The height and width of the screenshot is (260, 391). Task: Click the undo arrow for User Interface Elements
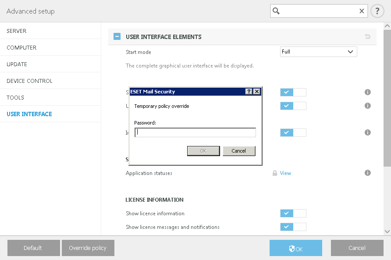tap(367, 37)
